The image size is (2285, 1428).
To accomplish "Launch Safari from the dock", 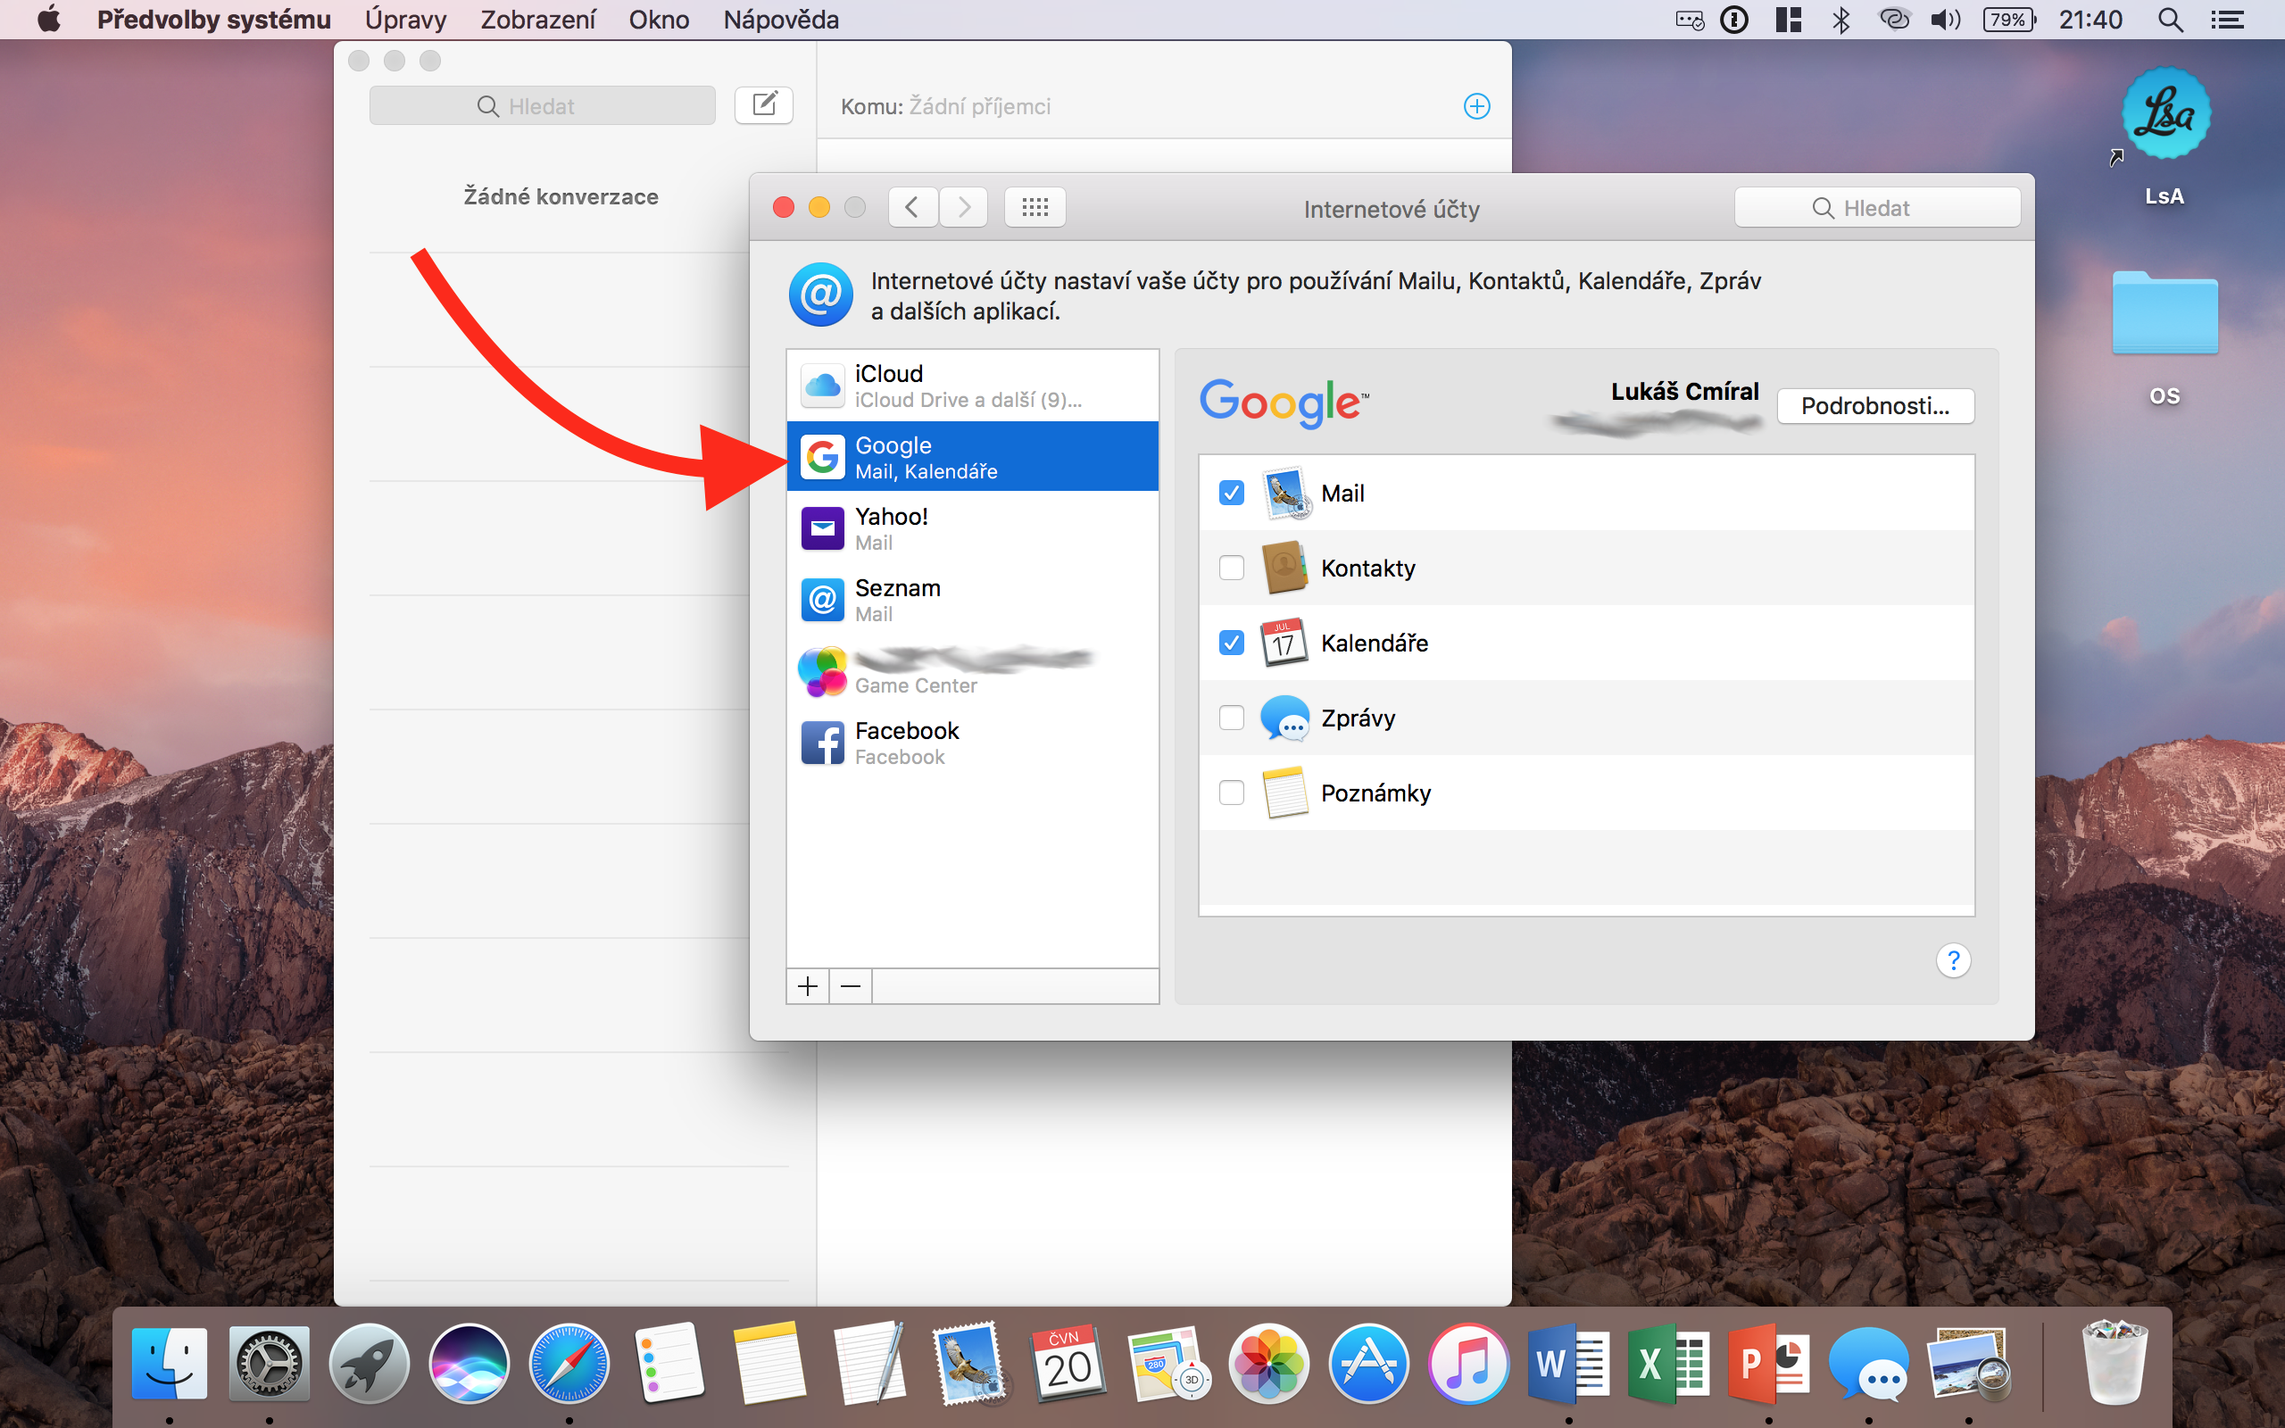I will click(569, 1364).
